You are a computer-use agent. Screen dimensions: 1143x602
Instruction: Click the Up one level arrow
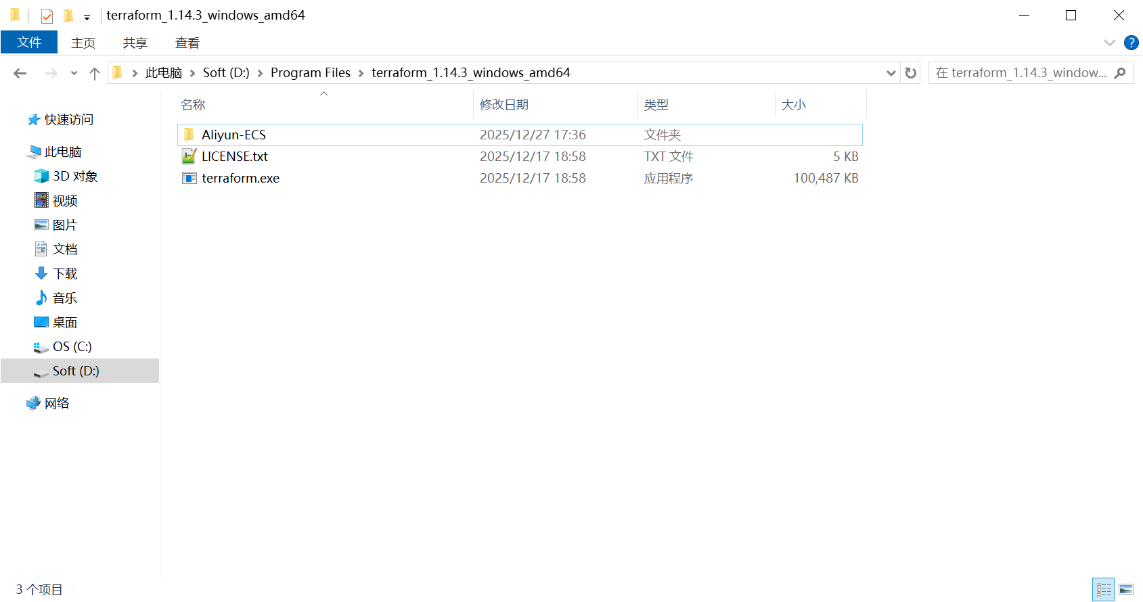[95, 73]
